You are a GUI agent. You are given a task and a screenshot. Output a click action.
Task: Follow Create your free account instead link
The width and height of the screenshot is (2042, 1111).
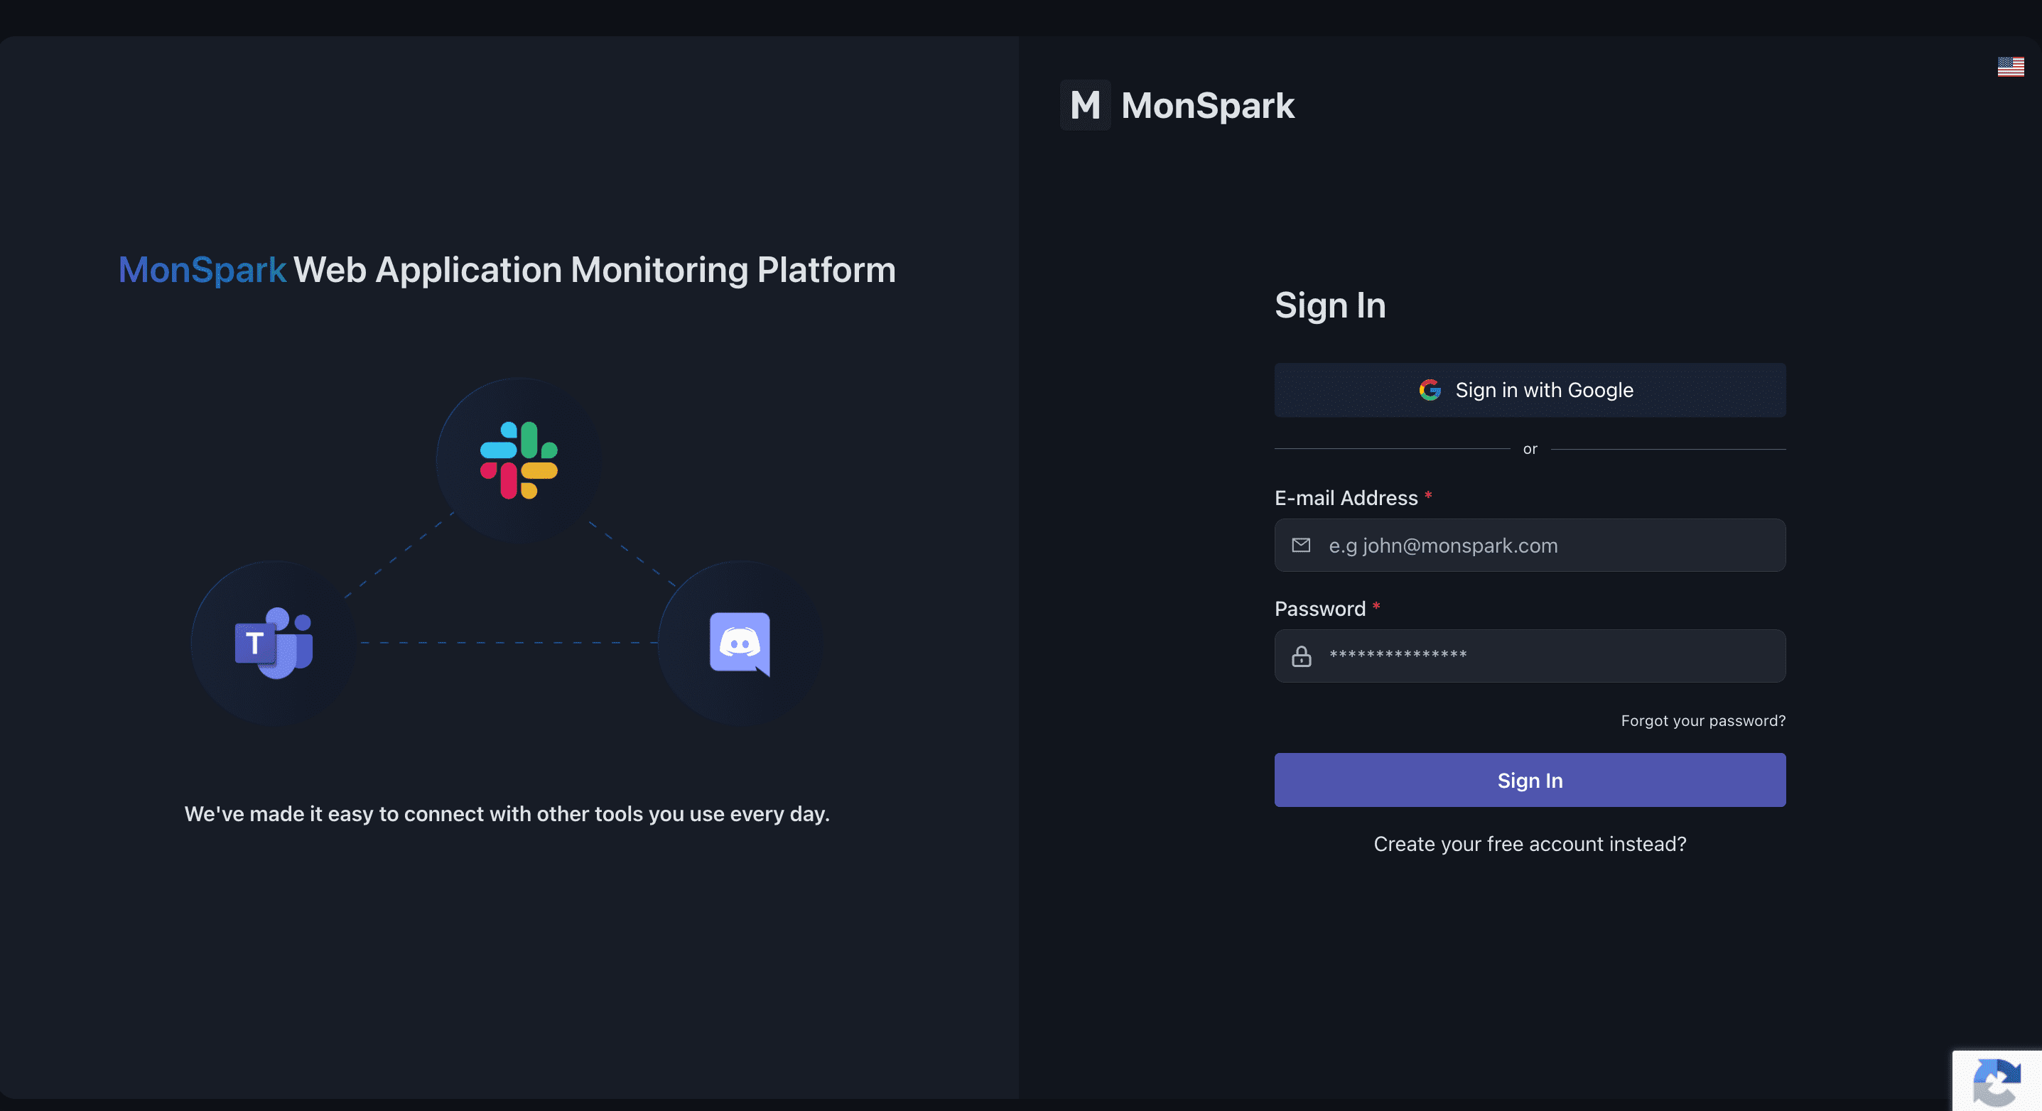[1529, 844]
